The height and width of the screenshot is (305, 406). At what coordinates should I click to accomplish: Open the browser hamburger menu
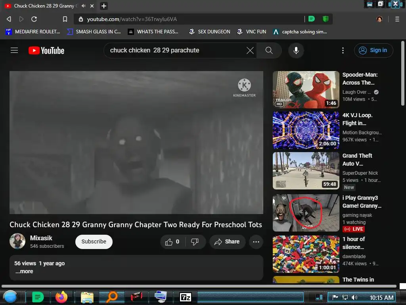click(397, 19)
